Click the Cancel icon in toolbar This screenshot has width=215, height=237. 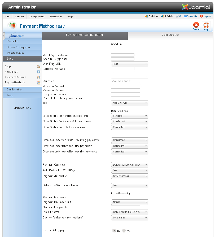[x=196, y=25]
